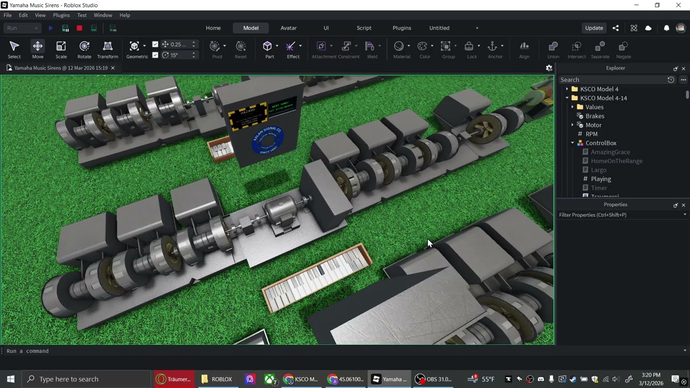Image resolution: width=690 pixels, height=388 pixels.
Task: Collapse the ControlBox node
Action: [572, 143]
